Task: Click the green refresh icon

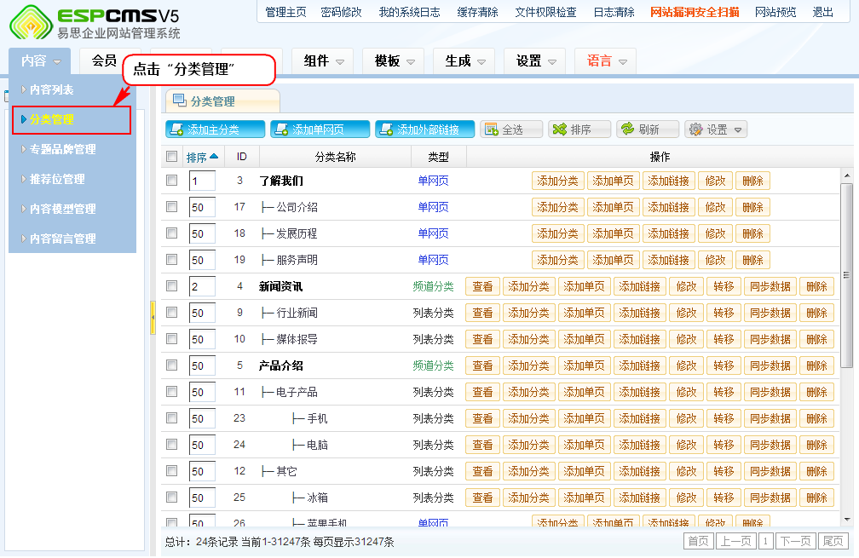Action: coord(627,129)
